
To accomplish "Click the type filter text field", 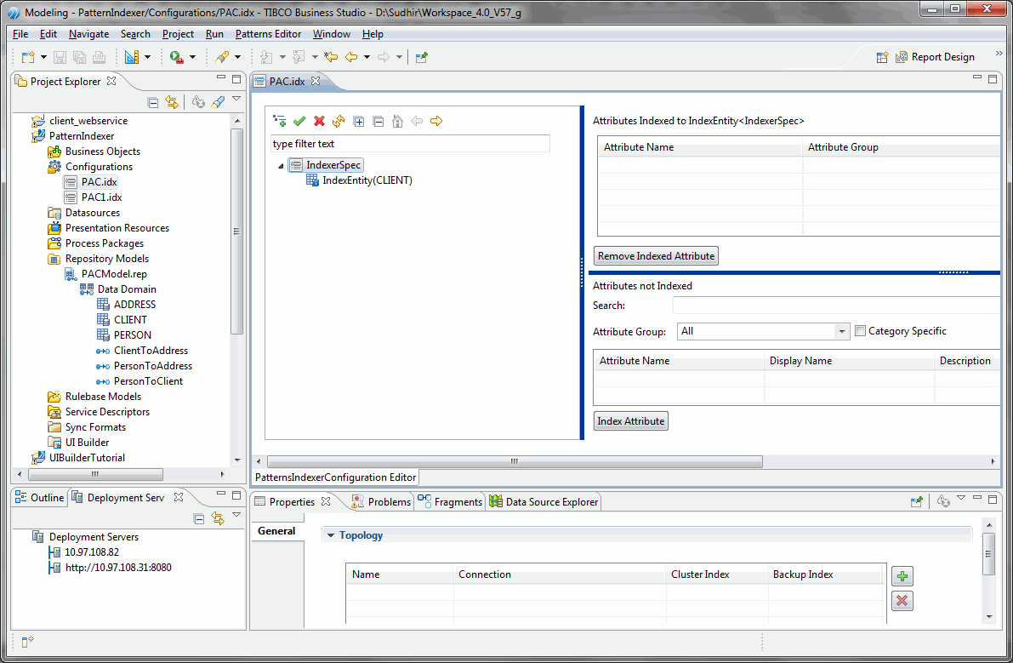I will pyautogui.click(x=410, y=144).
